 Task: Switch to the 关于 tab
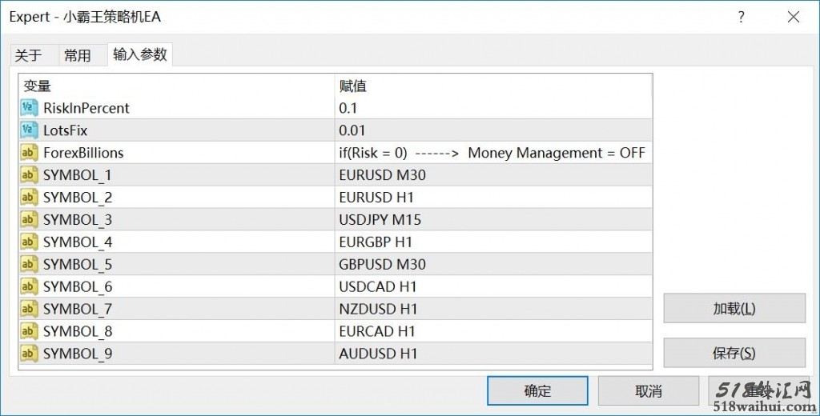28,55
